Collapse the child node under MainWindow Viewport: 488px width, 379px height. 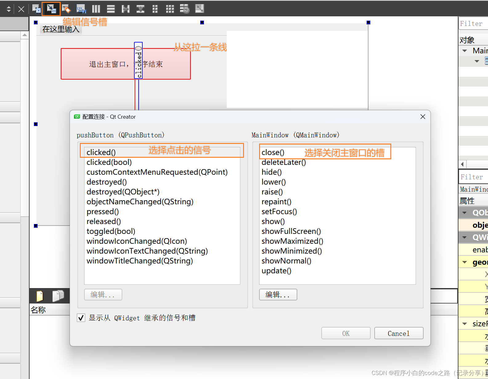click(x=477, y=61)
